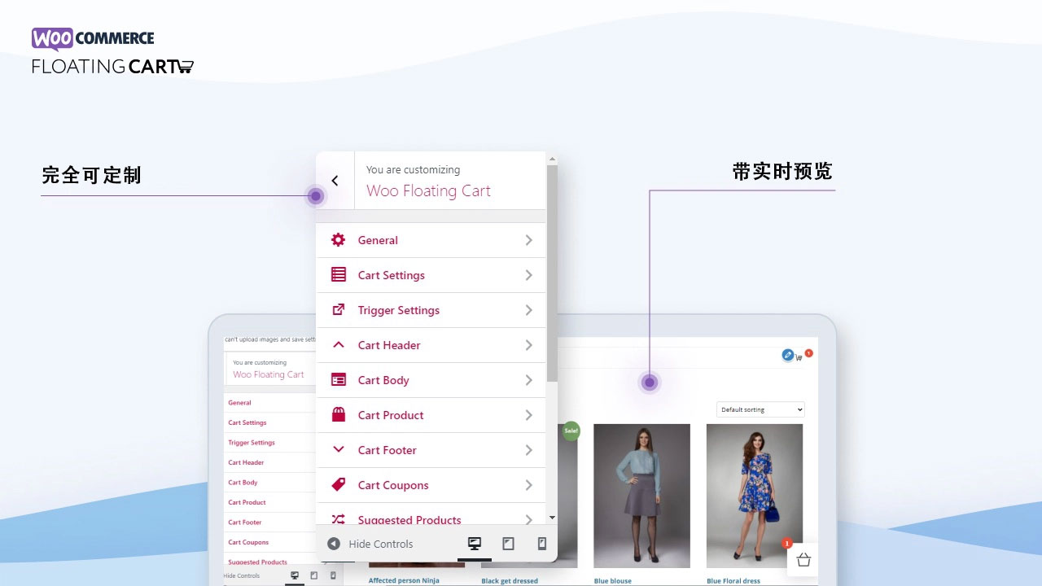Click the Cart Settings list icon
The image size is (1042, 586).
click(x=339, y=275)
